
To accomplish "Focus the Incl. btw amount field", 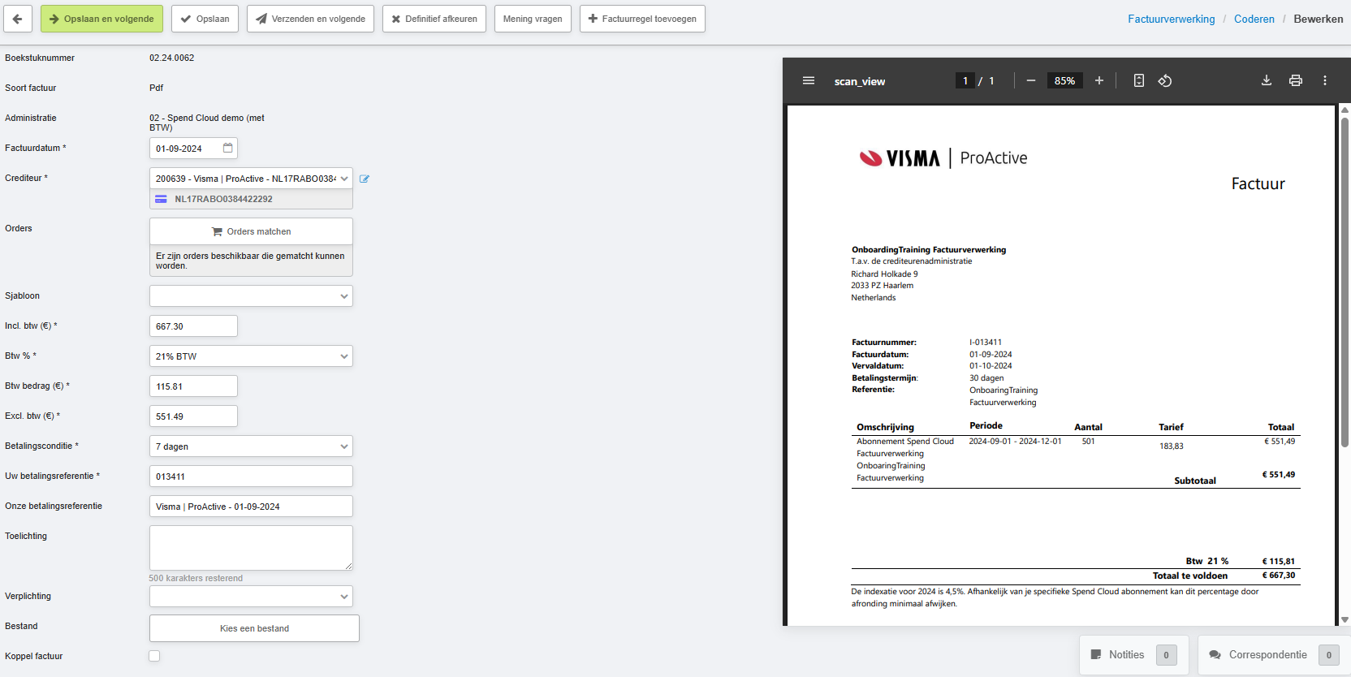I will pyautogui.click(x=193, y=326).
